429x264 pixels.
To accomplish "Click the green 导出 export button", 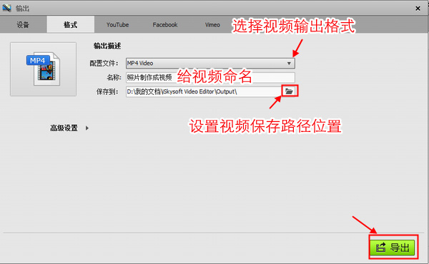I will pos(393,248).
